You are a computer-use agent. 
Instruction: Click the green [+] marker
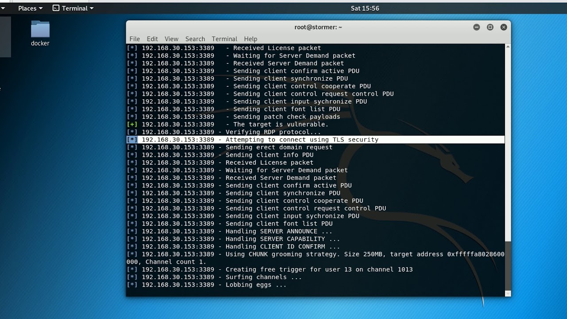[x=132, y=124]
